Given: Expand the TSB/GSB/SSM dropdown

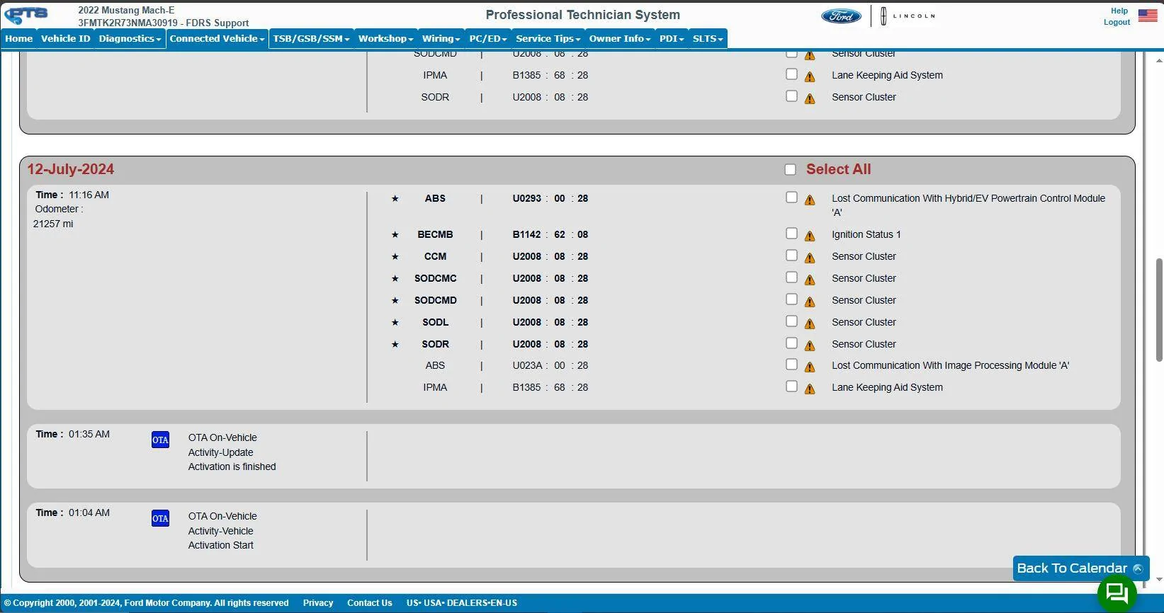Looking at the screenshot, I should [x=311, y=39].
